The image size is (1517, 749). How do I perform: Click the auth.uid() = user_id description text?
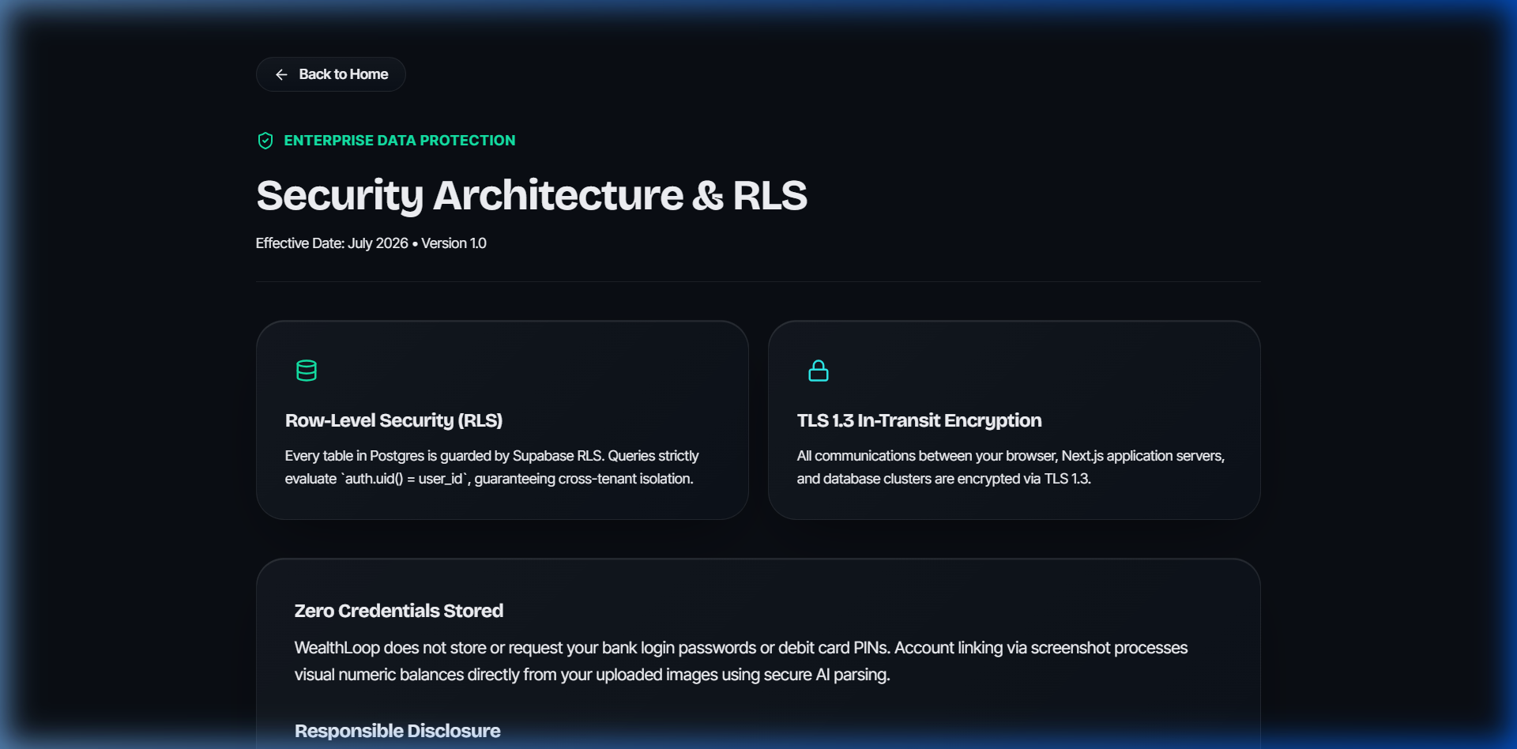pos(491,467)
